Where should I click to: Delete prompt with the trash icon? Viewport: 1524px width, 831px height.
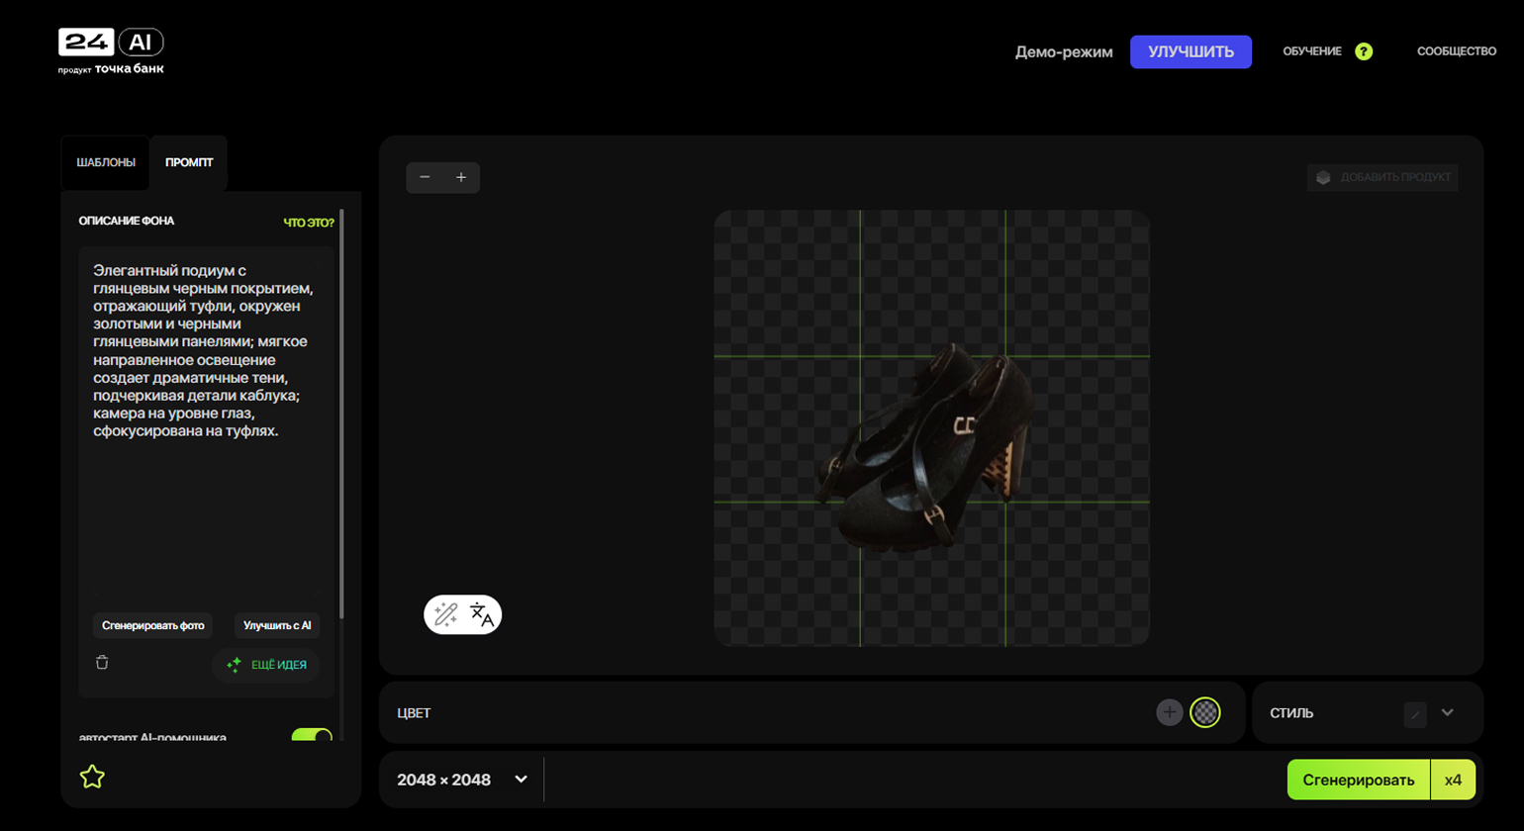tap(102, 663)
